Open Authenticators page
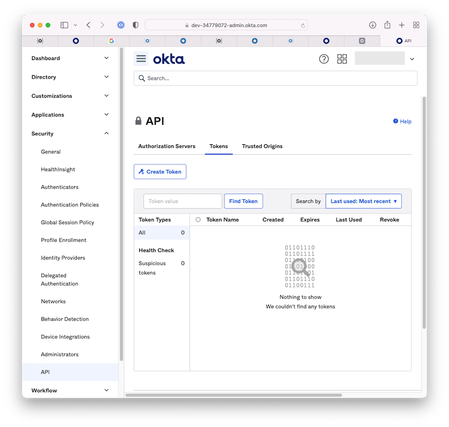 [x=60, y=187]
